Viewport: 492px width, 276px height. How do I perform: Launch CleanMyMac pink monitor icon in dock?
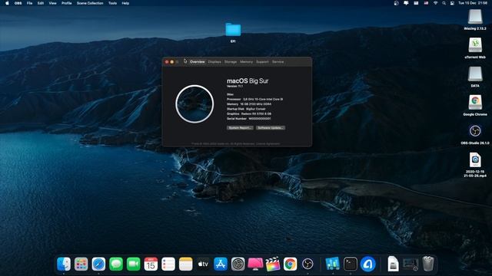click(255, 264)
